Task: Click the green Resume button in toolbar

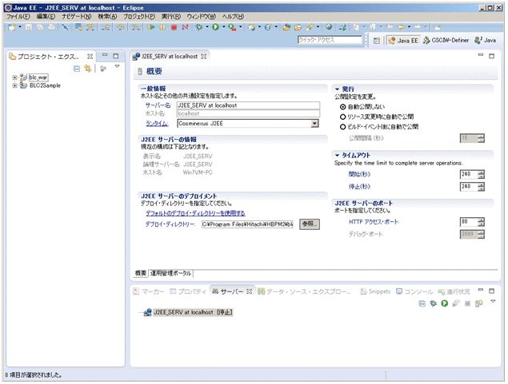Action: [152, 27]
